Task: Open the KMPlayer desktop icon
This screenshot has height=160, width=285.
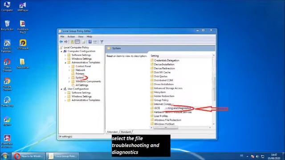Action: coord(23,7)
